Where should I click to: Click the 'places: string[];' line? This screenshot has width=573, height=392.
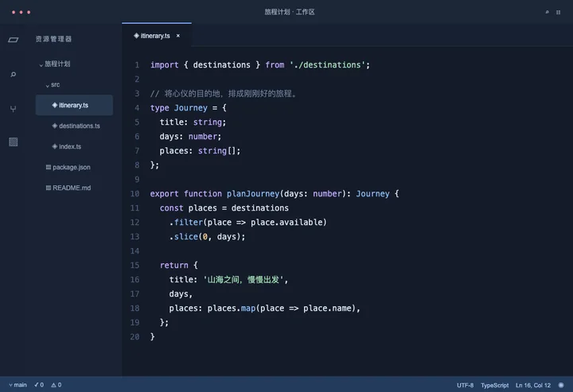pos(200,151)
